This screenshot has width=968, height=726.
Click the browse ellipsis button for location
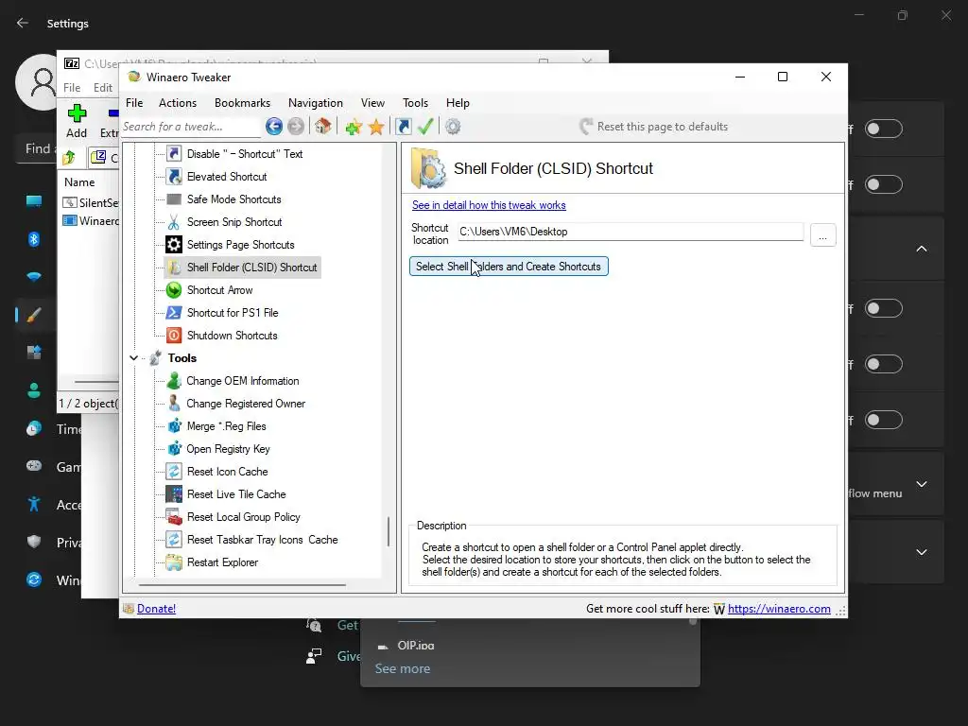[823, 235]
